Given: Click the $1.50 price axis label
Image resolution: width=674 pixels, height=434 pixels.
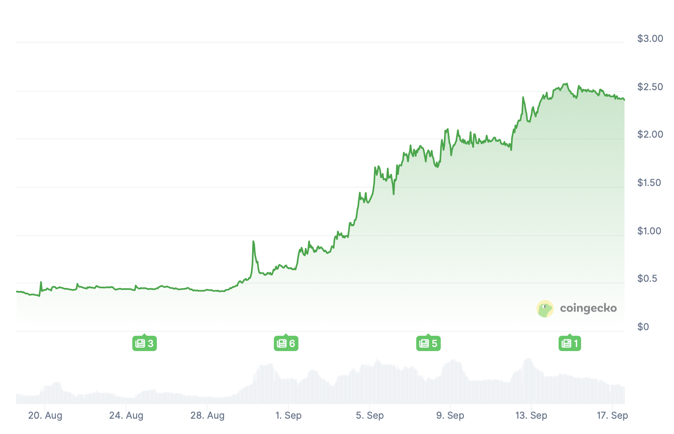Looking at the screenshot, I should pos(649,183).
